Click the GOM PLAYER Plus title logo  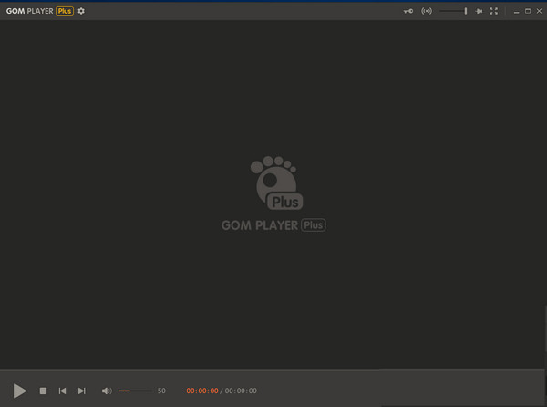pos(40,11)
